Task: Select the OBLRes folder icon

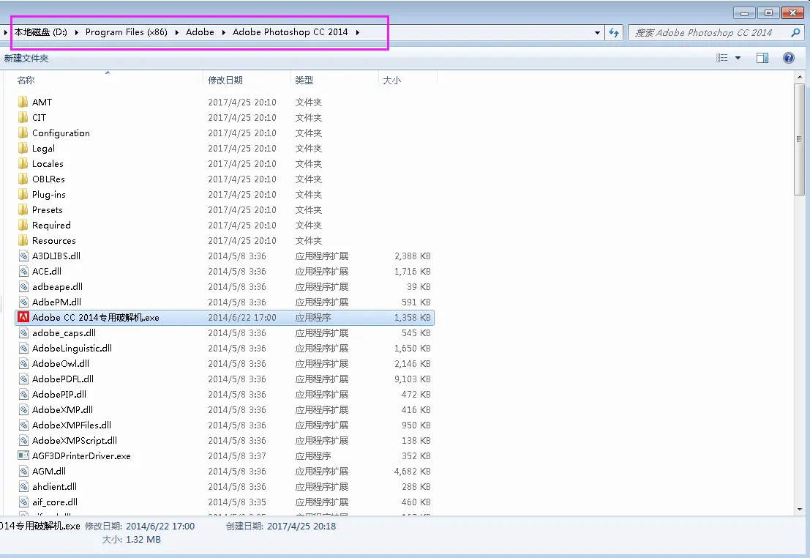Action: pyautogui.click(x=23, y=179)
